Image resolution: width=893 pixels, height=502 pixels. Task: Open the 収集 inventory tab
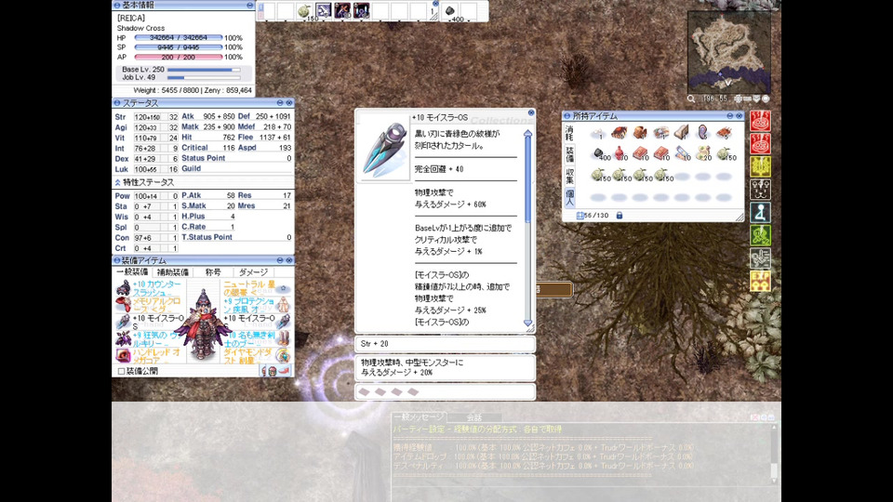[x=569, y=176]
